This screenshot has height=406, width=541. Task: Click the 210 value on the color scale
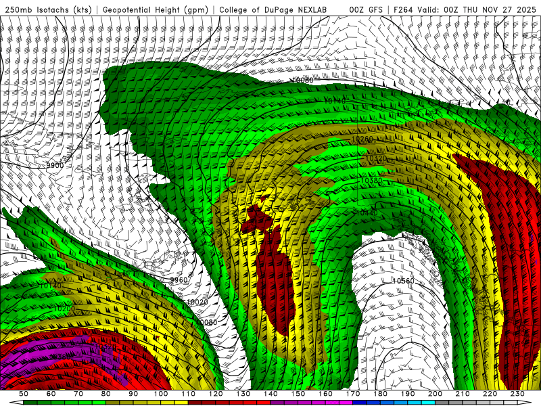pyautogui.click(x=463, y=394)
